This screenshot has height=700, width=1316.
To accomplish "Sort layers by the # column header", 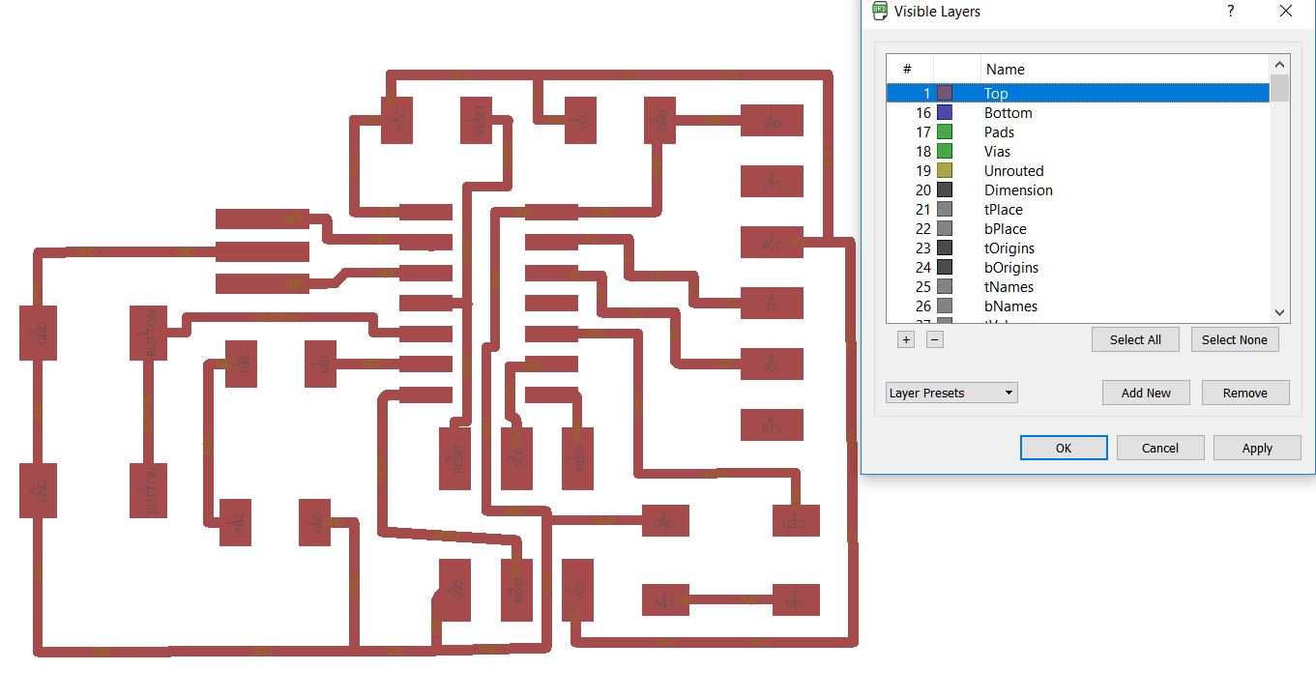I will 909,69.
